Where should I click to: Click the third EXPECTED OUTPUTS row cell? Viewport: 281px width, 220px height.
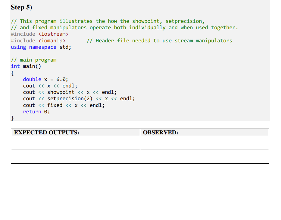[x=75, y=170]
